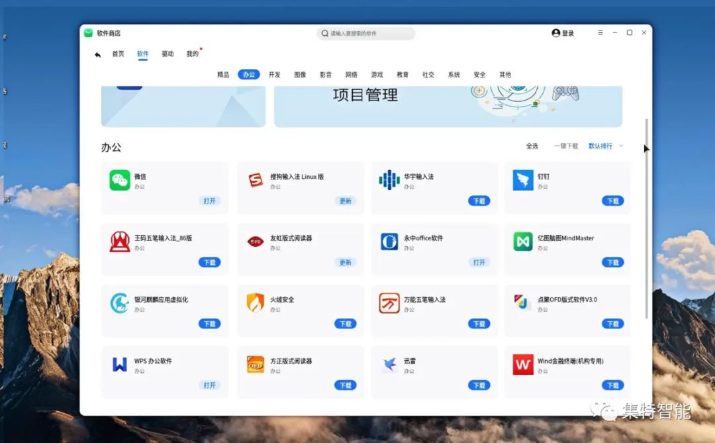Image resolution: width=715 pixels, height=443 pixels.
Task: Select the 社交 category
Action: coord(428,74)
